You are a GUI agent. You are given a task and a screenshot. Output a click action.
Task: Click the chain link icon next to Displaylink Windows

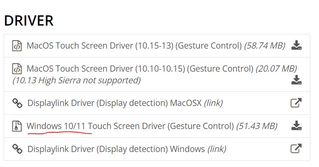(x=17, y=149)
